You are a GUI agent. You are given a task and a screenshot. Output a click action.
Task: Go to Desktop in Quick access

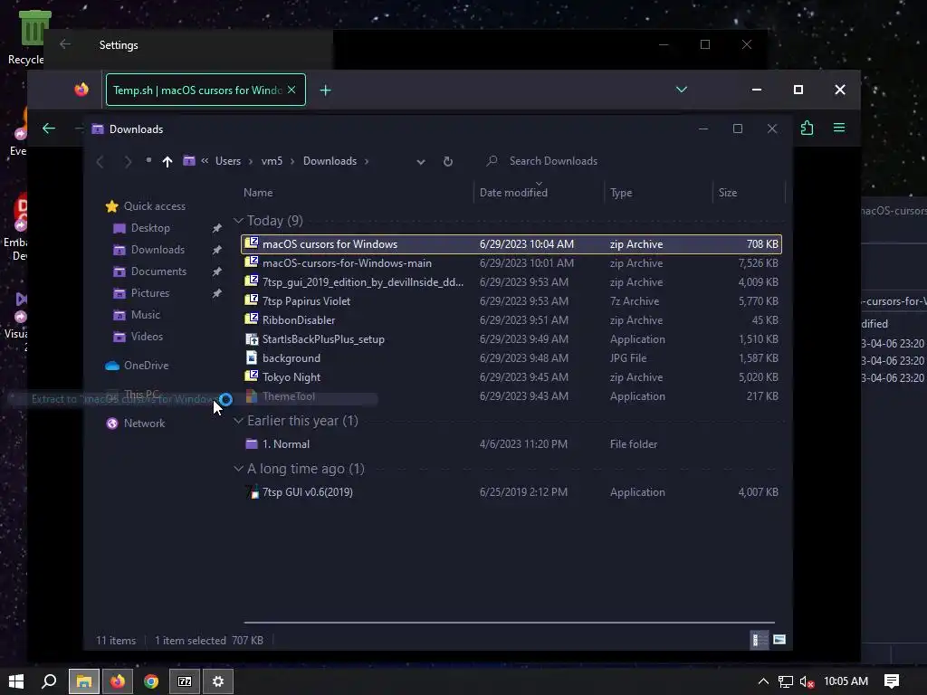150,227
